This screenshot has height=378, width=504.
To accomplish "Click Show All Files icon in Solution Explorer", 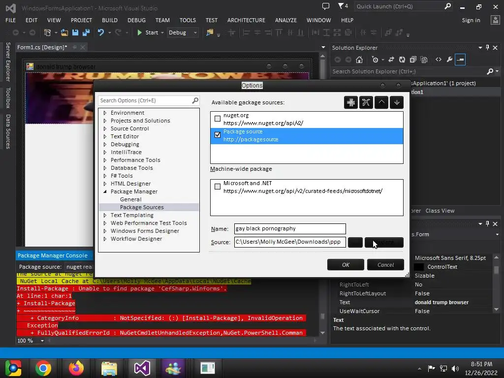I will point(424,60).
